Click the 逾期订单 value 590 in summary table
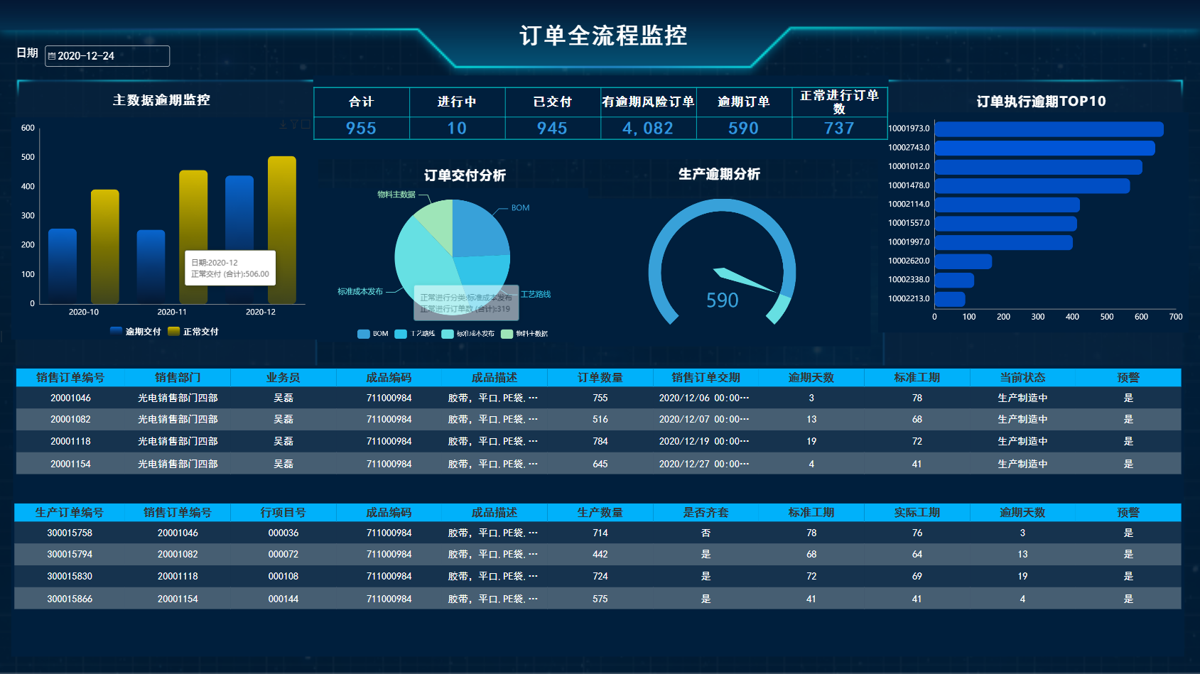This screenshot has width=1200, height=674. 744,129
